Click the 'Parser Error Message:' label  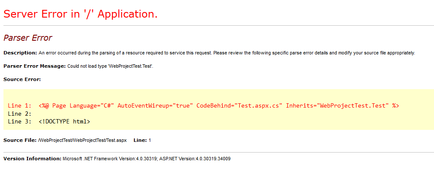point(35,66)
